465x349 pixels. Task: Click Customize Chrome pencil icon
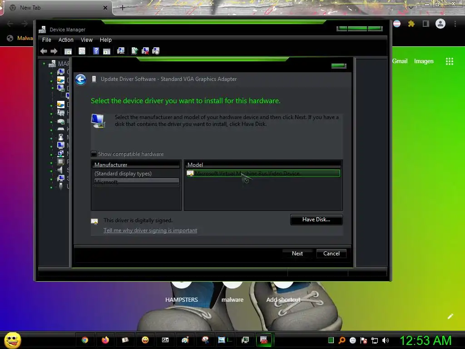click(x=450, y=316)
